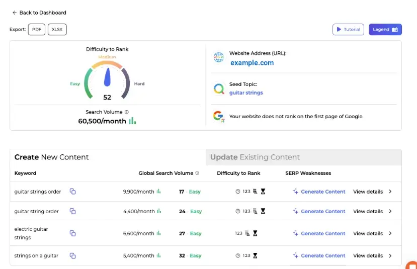Click the volume bars icon beside 4,400/month
The height and width of the screenshot is (269, 417).
pyautogui.click(x=159, y=211)
